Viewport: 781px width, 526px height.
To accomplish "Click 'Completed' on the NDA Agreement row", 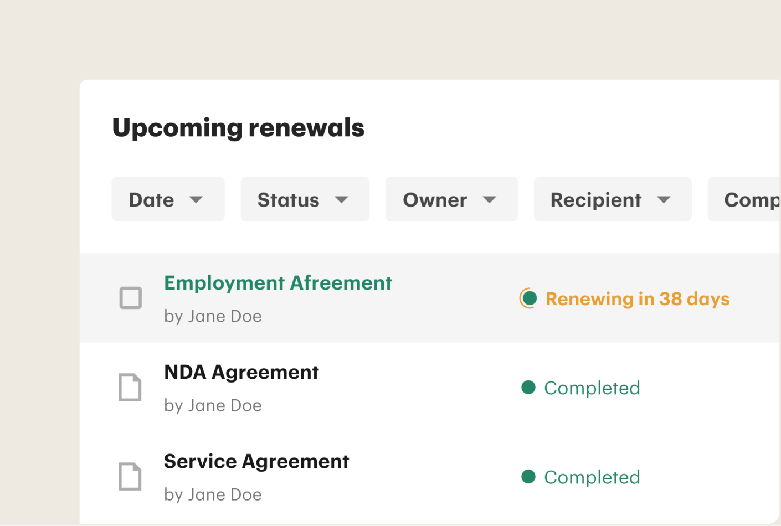I will pyautogui.click(x=592, y=388).
